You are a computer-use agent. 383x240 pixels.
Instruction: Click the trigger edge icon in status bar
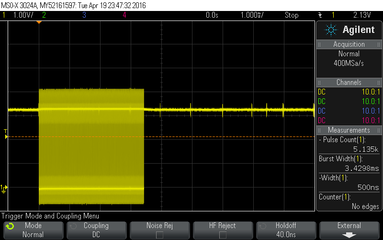point(320,15)
